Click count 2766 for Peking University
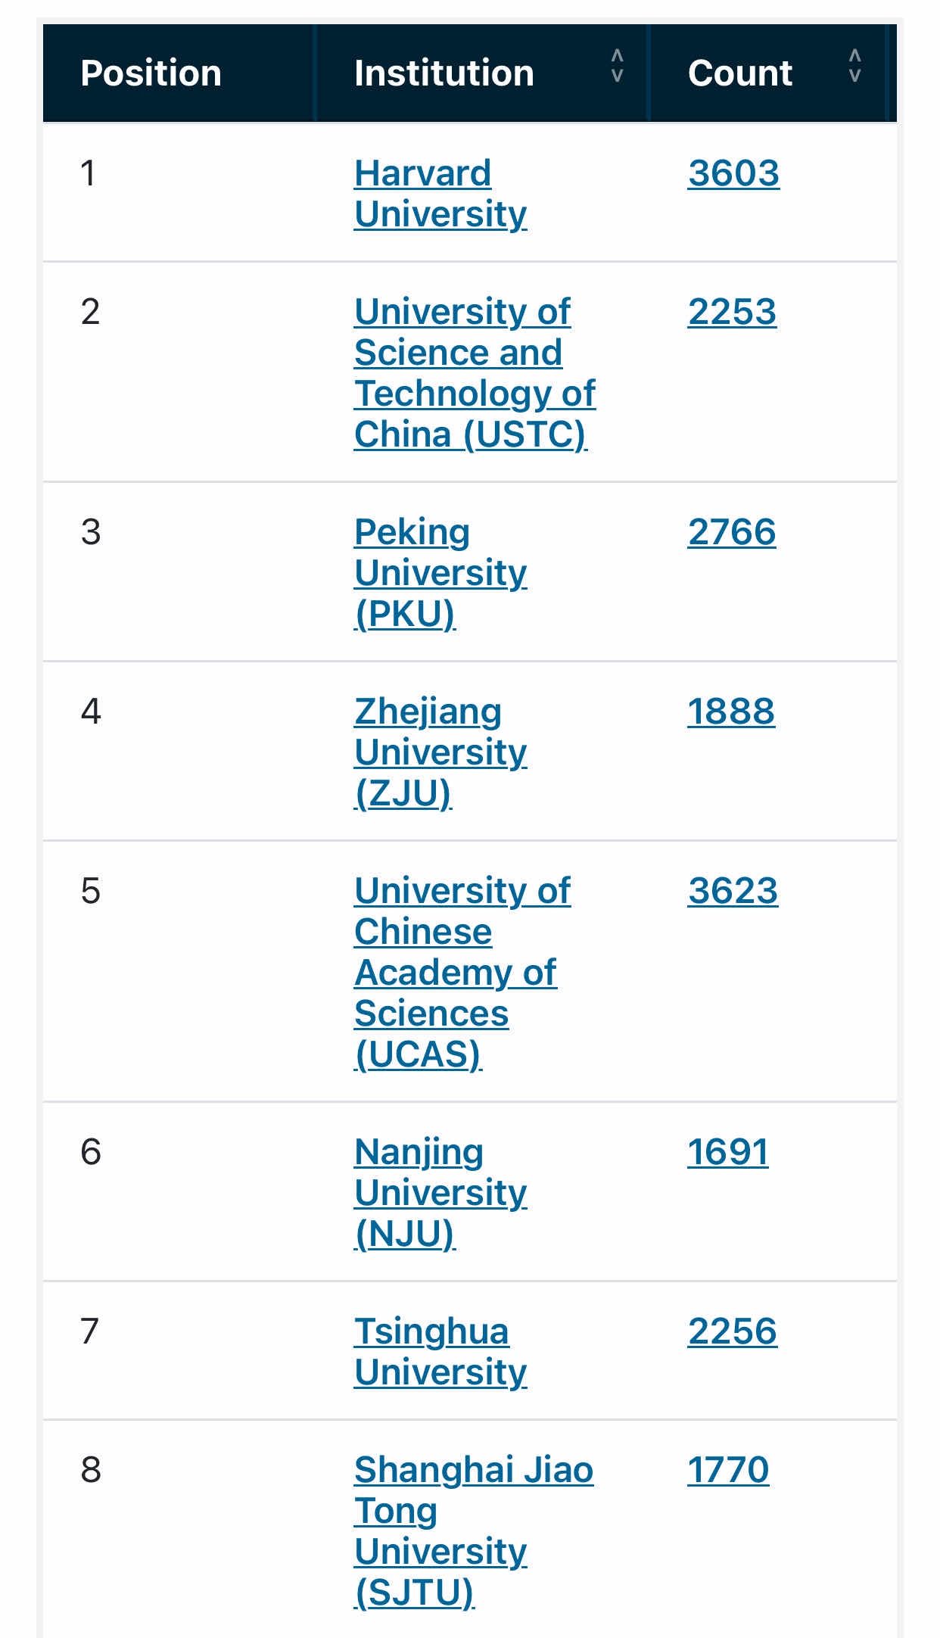 [732, 532]
